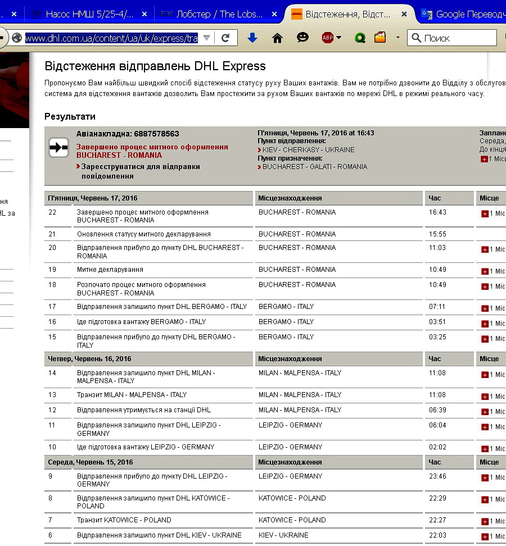The image size is (506, 546).
Task: Select the Відстеження DHL tab
Action: [349, 14]
